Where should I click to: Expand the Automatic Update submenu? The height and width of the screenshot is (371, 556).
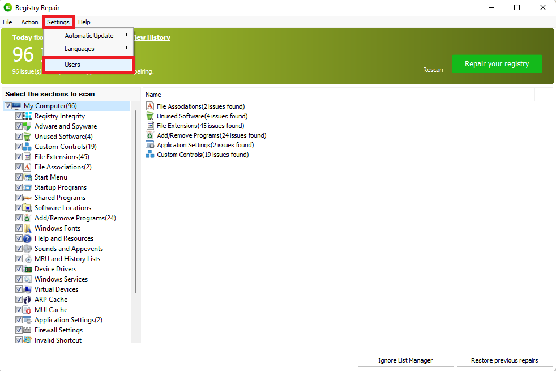[89, 36]
